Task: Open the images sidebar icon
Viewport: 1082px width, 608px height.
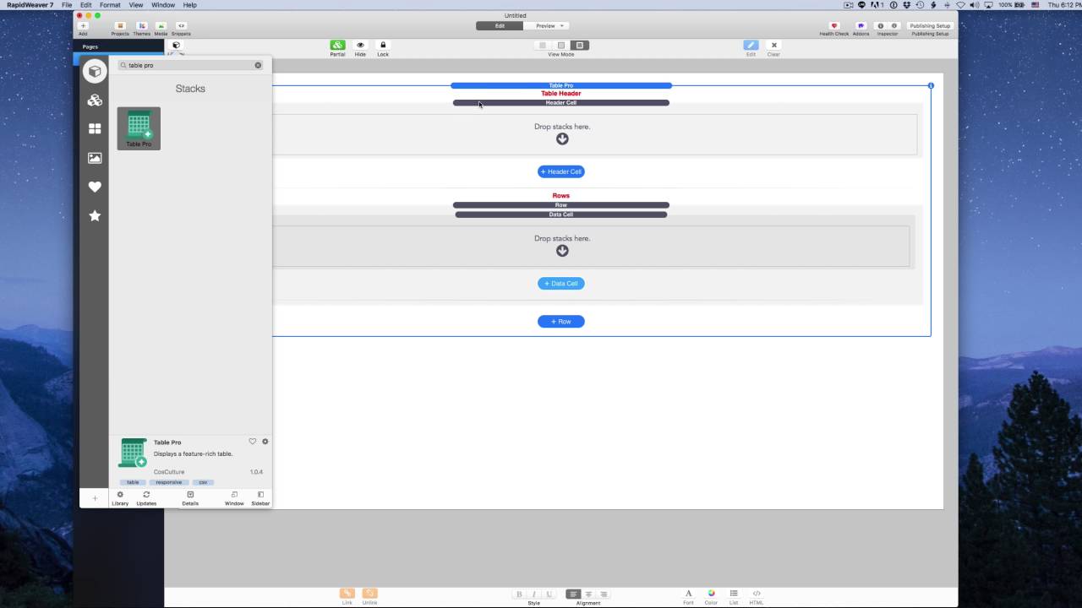Action: point(95,158)
